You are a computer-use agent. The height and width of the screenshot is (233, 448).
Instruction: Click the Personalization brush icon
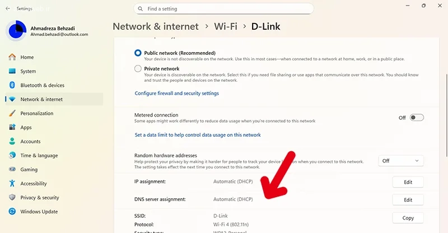pos(12,113)
